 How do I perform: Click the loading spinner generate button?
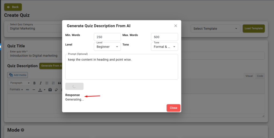coord(74,86)
